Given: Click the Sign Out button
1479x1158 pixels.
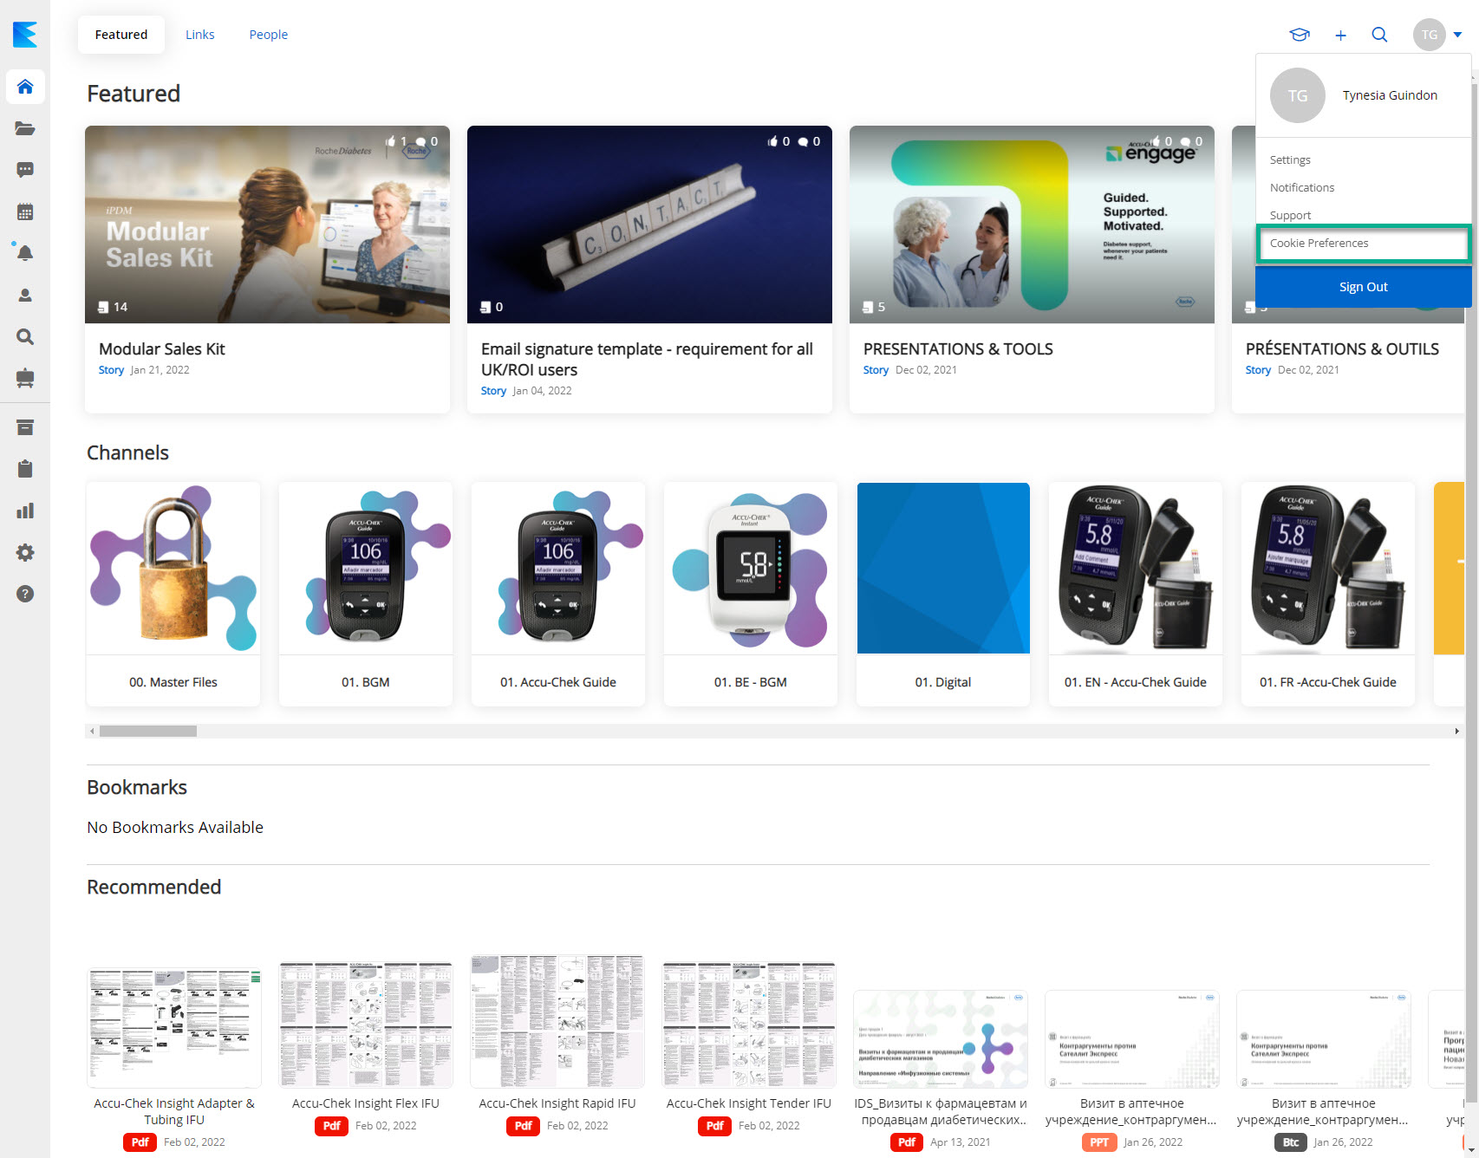Looking at the screenshot, I should pos(1363,287).
